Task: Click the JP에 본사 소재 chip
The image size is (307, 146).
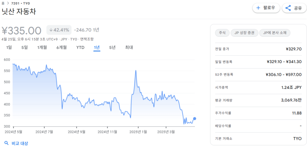Action: click(275, 33)
